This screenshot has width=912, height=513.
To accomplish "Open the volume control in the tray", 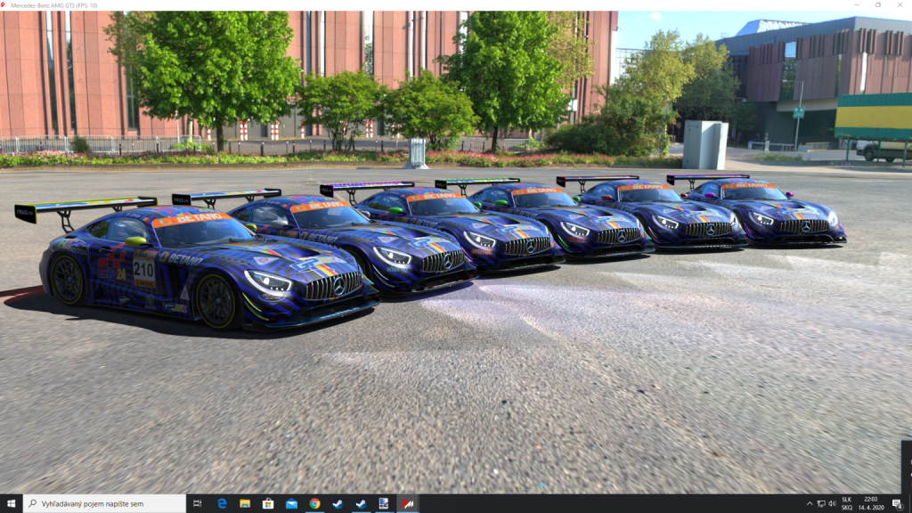I will (x=833, y=504).
